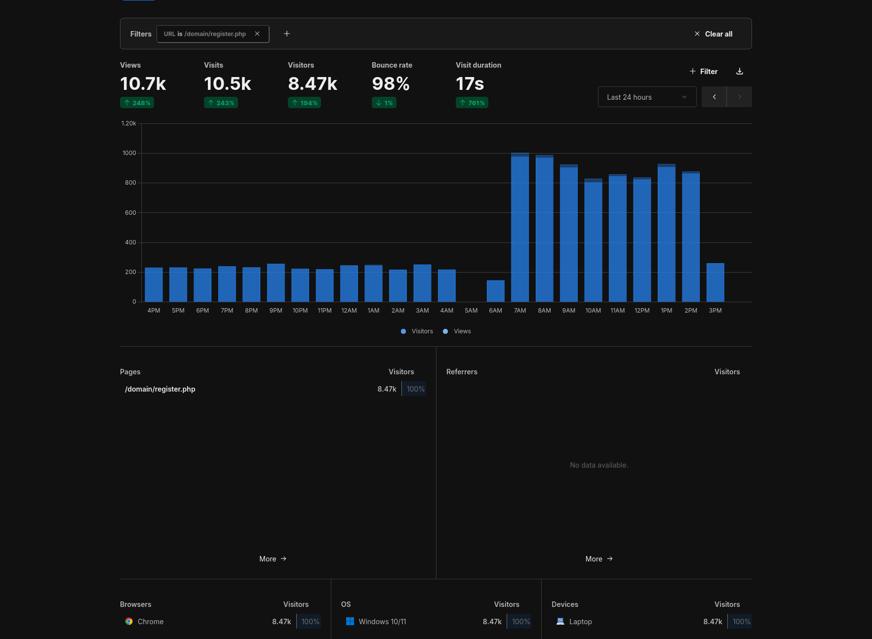Select the Views metric card
The width and height of the screenshot is (872, 639).
[x=143, y=84]
